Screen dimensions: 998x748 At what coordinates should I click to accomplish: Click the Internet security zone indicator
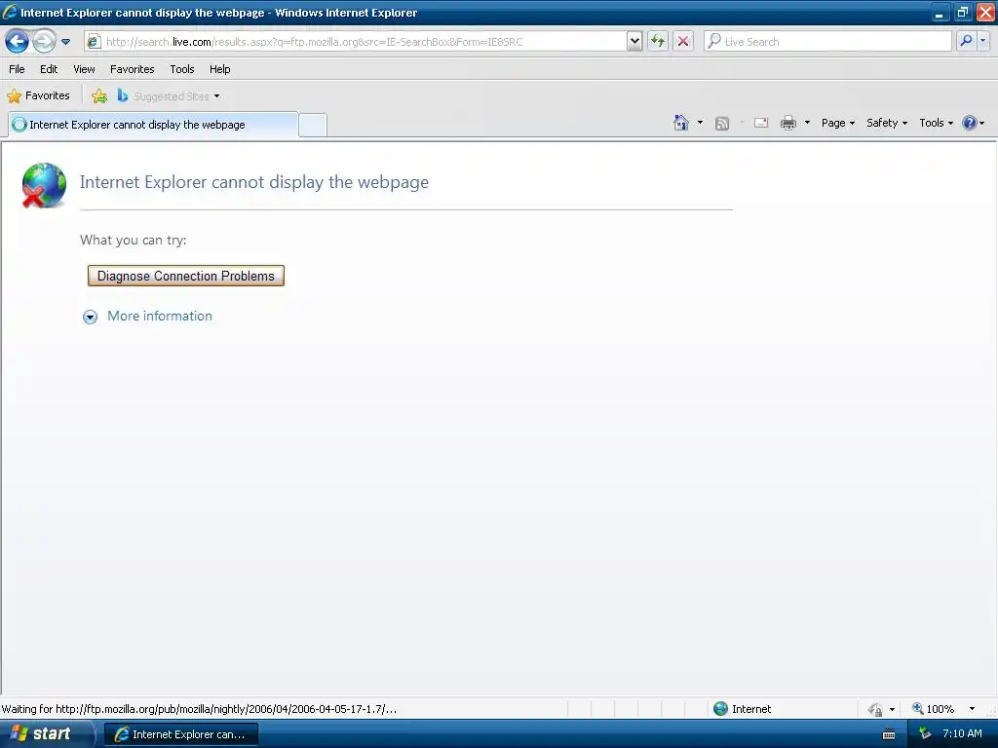point(742,709)
